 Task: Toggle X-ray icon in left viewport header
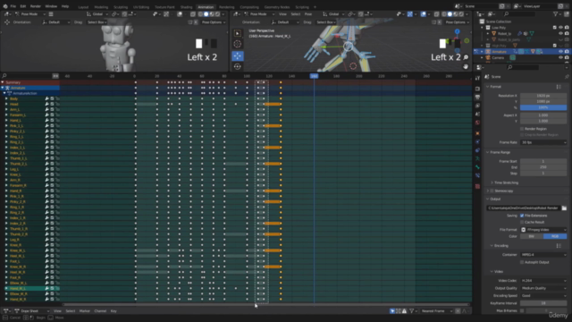(193, 14)
